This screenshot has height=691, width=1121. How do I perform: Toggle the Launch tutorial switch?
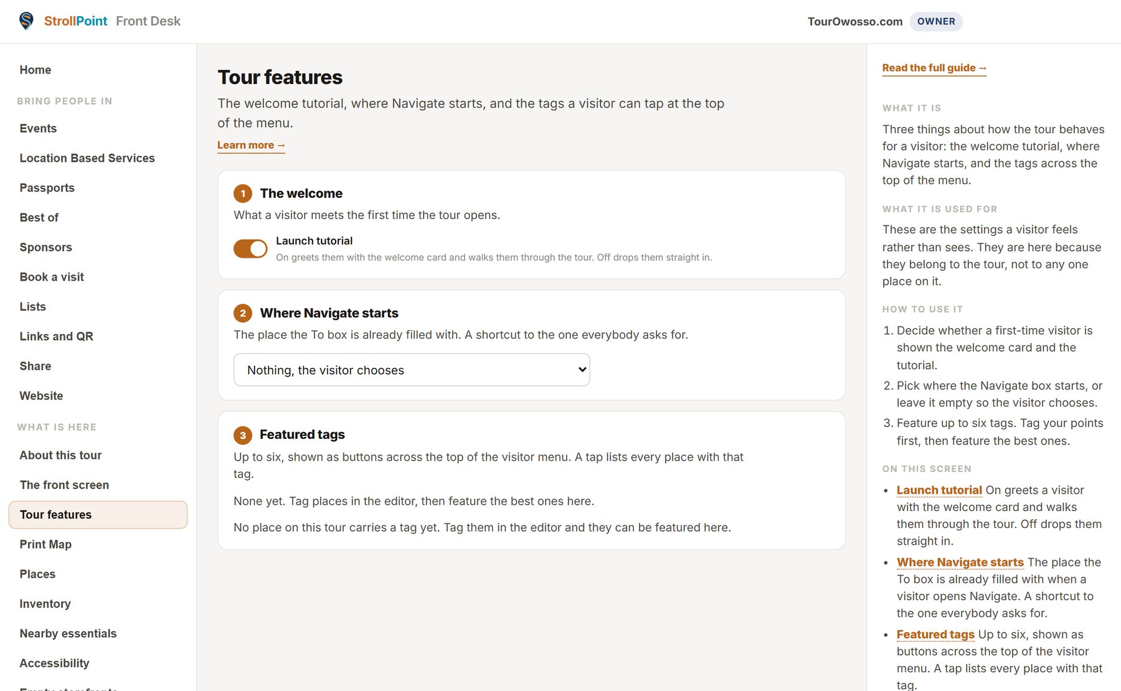(x=250, y=249)
